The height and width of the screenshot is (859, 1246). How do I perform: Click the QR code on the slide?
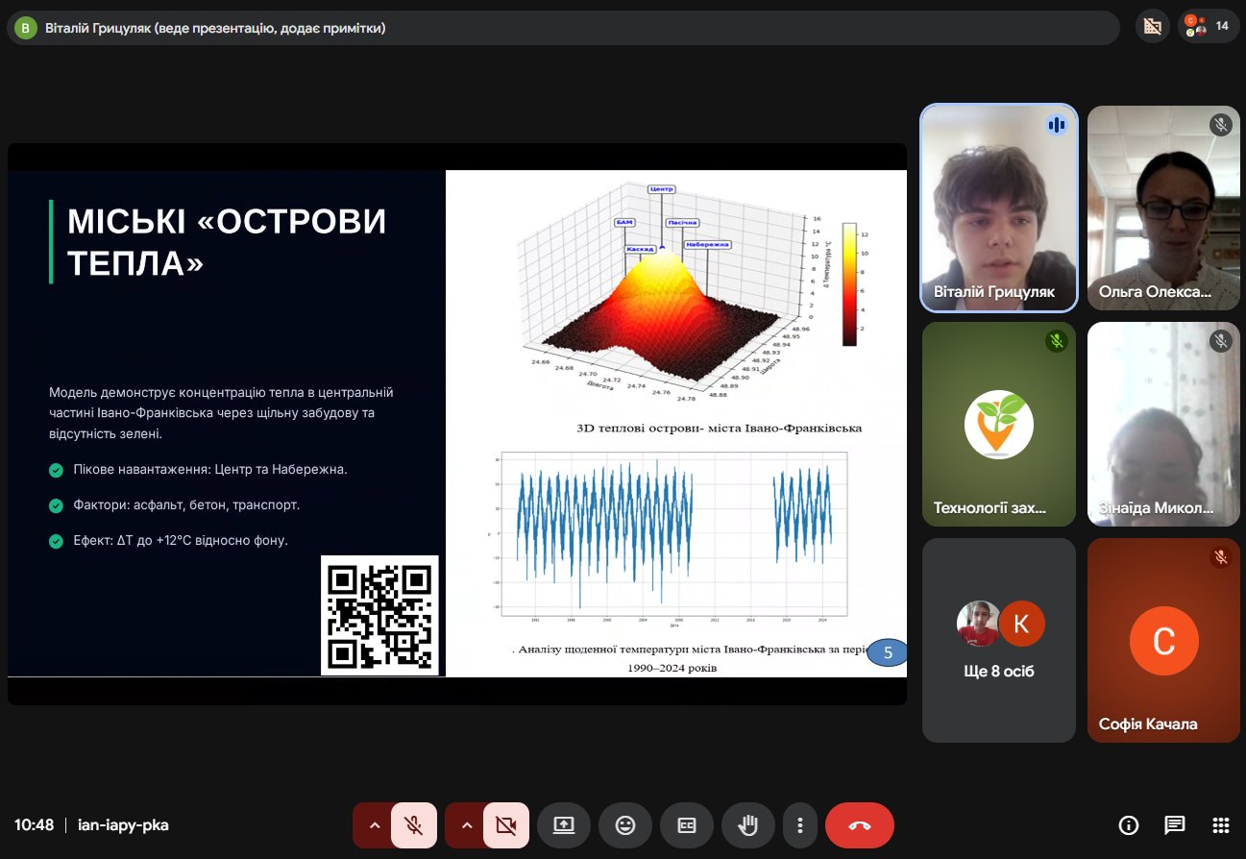pos(379,616)
